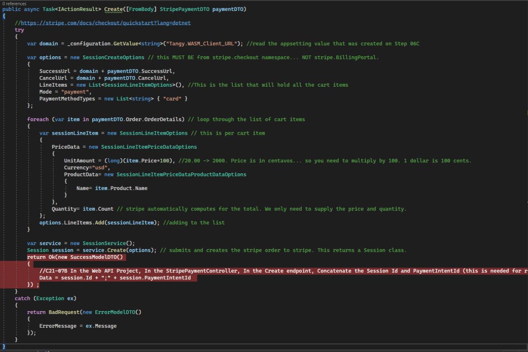Screen dimensions: 528x352
Task: Click the PriceData property name
Action: tap(66, 146)
